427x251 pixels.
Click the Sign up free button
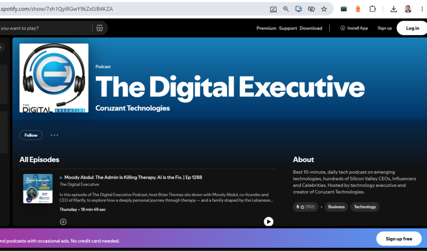[399, 239]
